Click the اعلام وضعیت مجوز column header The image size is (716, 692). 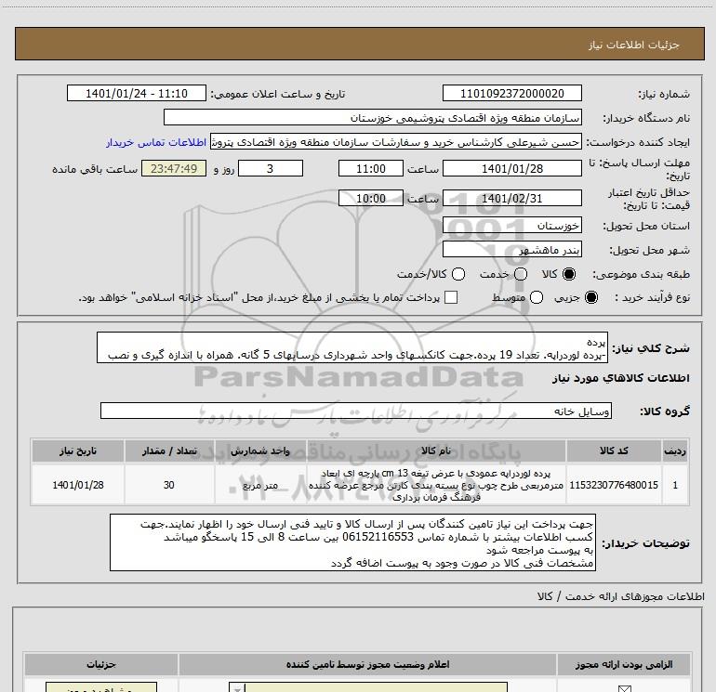coord(367,664)
